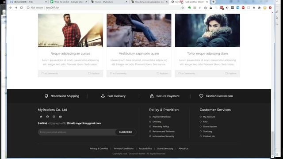The width and height of the screenshot is (283, 159).
Task: Click the browser forward arrow
Action: pos(16,8)
